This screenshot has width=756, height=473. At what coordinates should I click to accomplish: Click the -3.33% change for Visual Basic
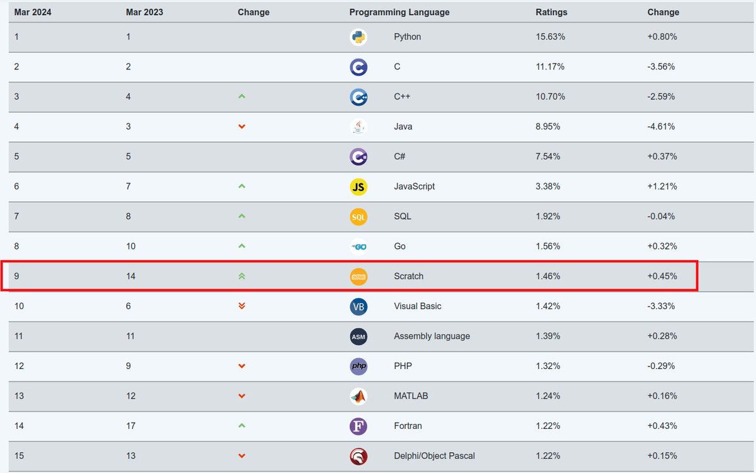[661, 306]
